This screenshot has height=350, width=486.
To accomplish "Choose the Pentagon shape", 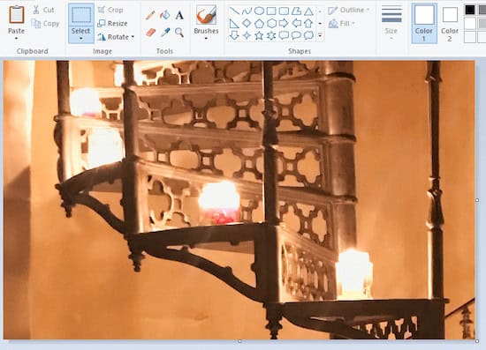I will pyautogui.click(x=259, y=24).
